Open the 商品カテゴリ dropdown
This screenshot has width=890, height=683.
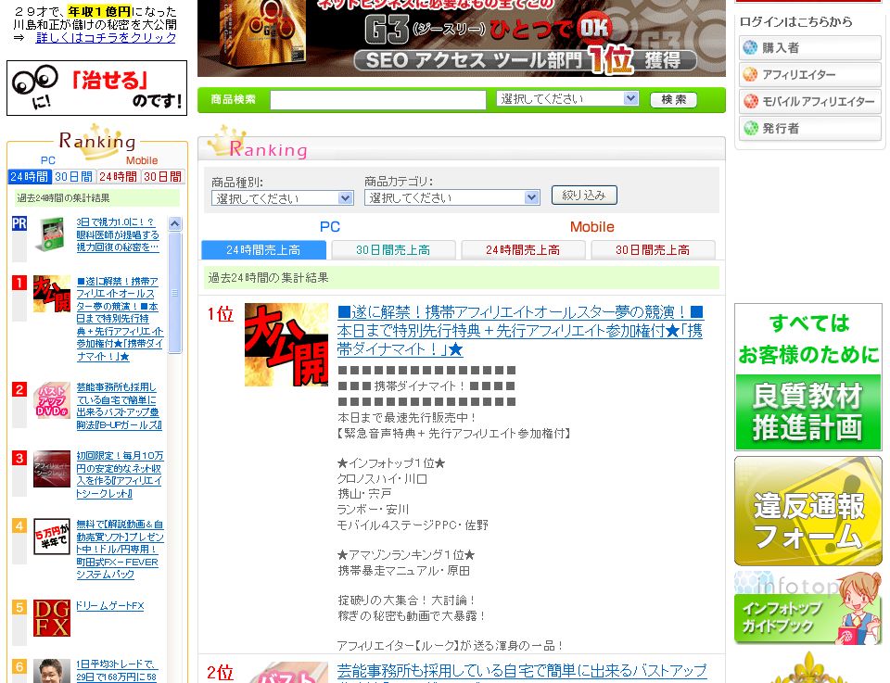pyautogui.click(x=451, y=197)
